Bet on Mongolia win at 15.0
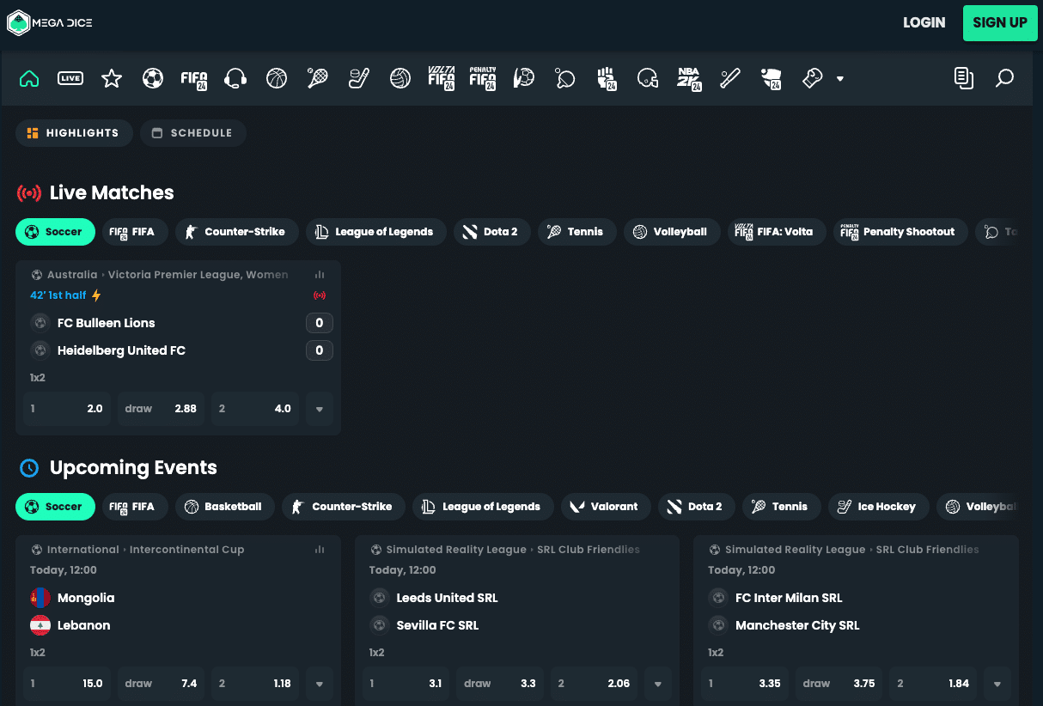Viewport: 1043px width, 706px height. coord(67,684)
